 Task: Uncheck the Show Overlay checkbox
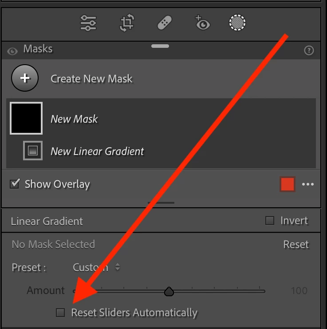coord(15,184)
